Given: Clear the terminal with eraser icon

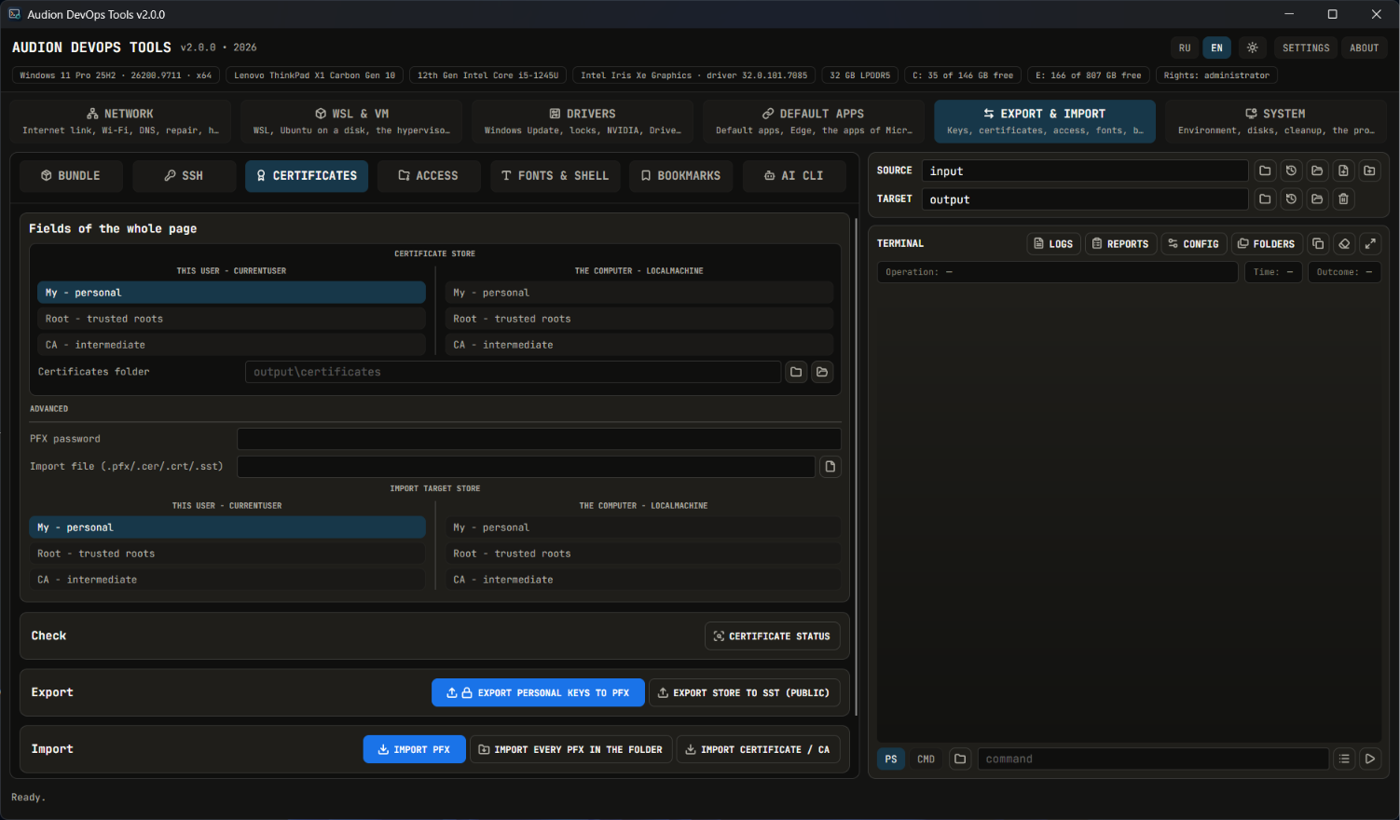Looking at the screenshot, I should [x=1344, y=243].
